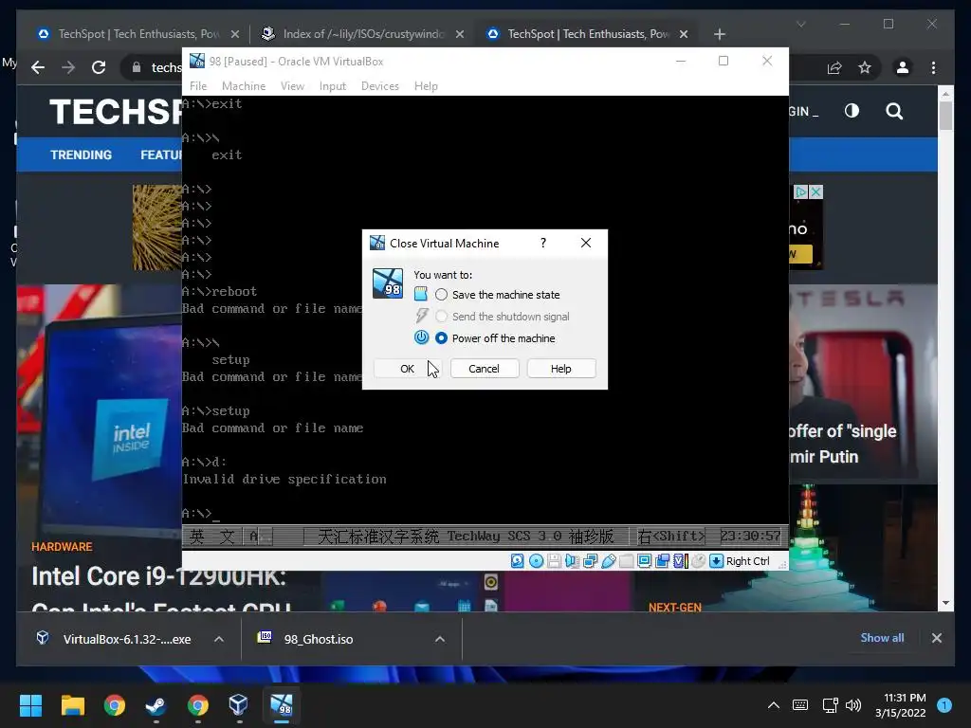Open the notification badge in the system tray
Viewport: 971px width, 728px height.
[x=944, y=704]
